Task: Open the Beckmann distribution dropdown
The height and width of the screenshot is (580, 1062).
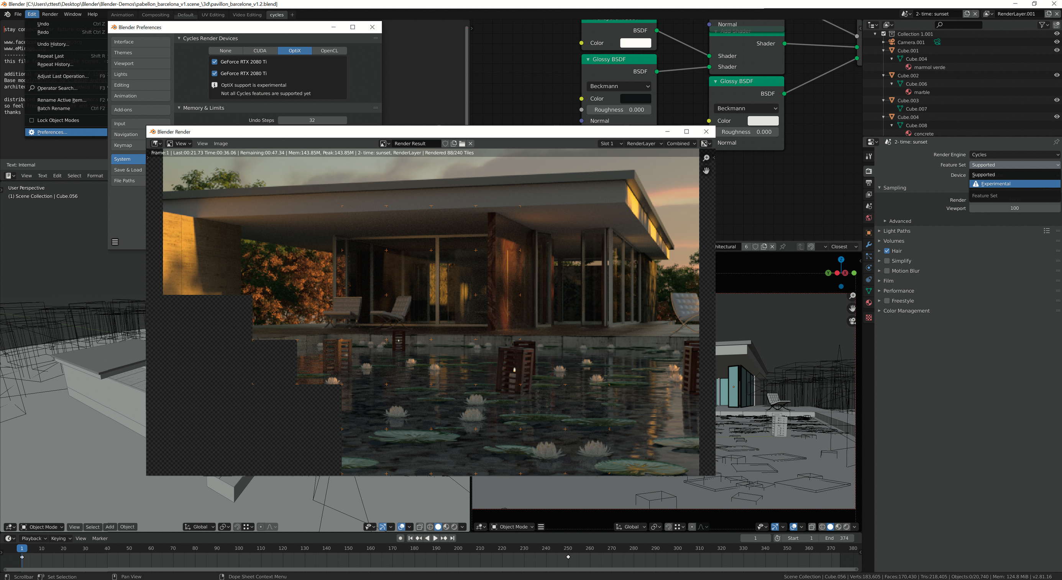Action: click(619, 86)
